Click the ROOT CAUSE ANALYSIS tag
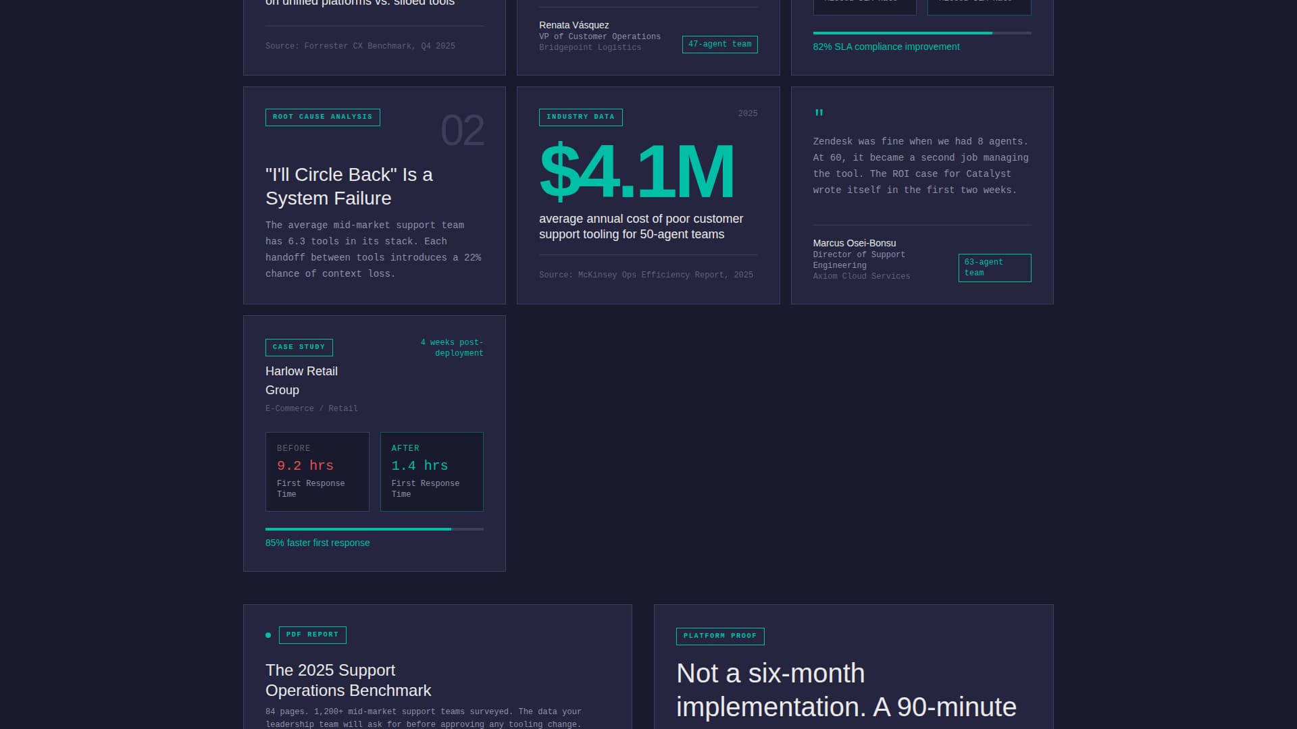The image size is (1297, 729). [x=322, y=117]
